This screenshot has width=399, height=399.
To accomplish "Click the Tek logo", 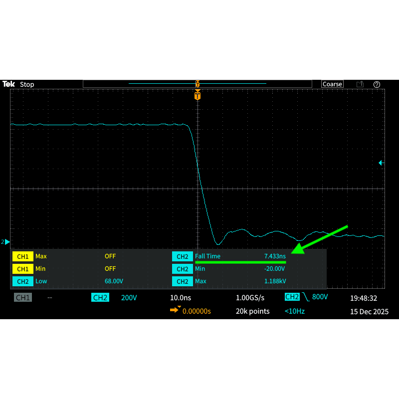I will (x=8, y=84).
